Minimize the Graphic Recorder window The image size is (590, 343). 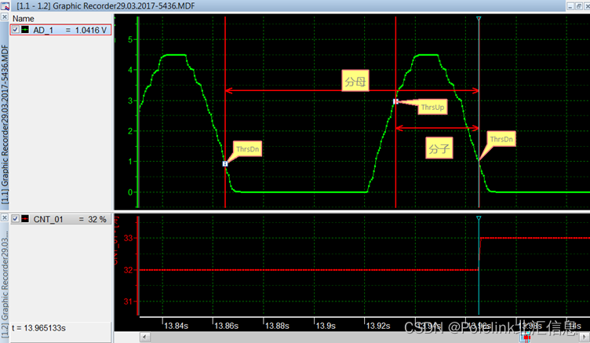[570, 6]
